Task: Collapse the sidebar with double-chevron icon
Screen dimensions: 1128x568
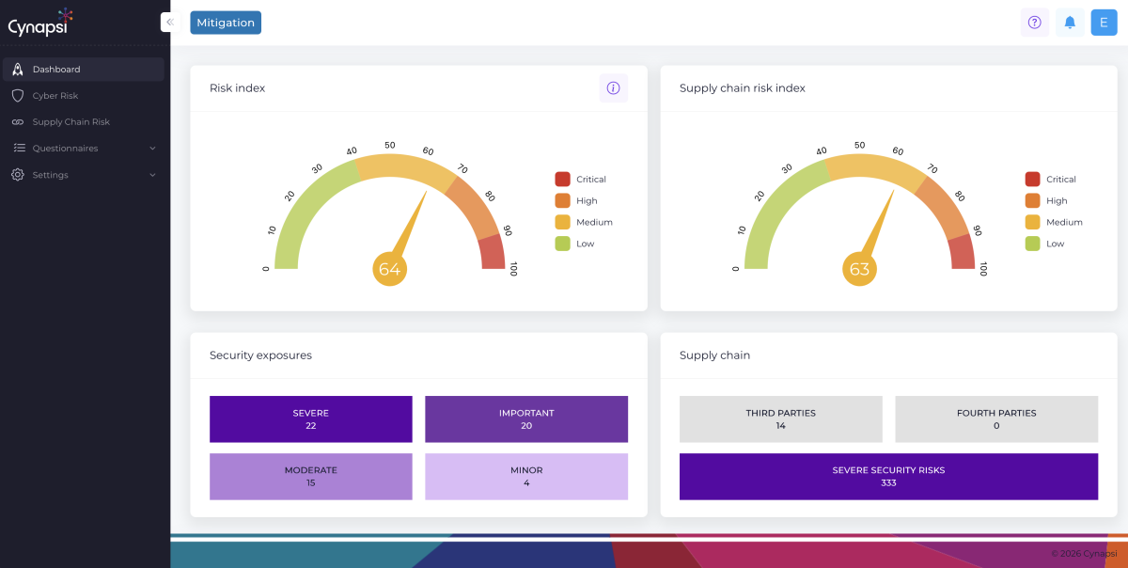Action: 170,22
